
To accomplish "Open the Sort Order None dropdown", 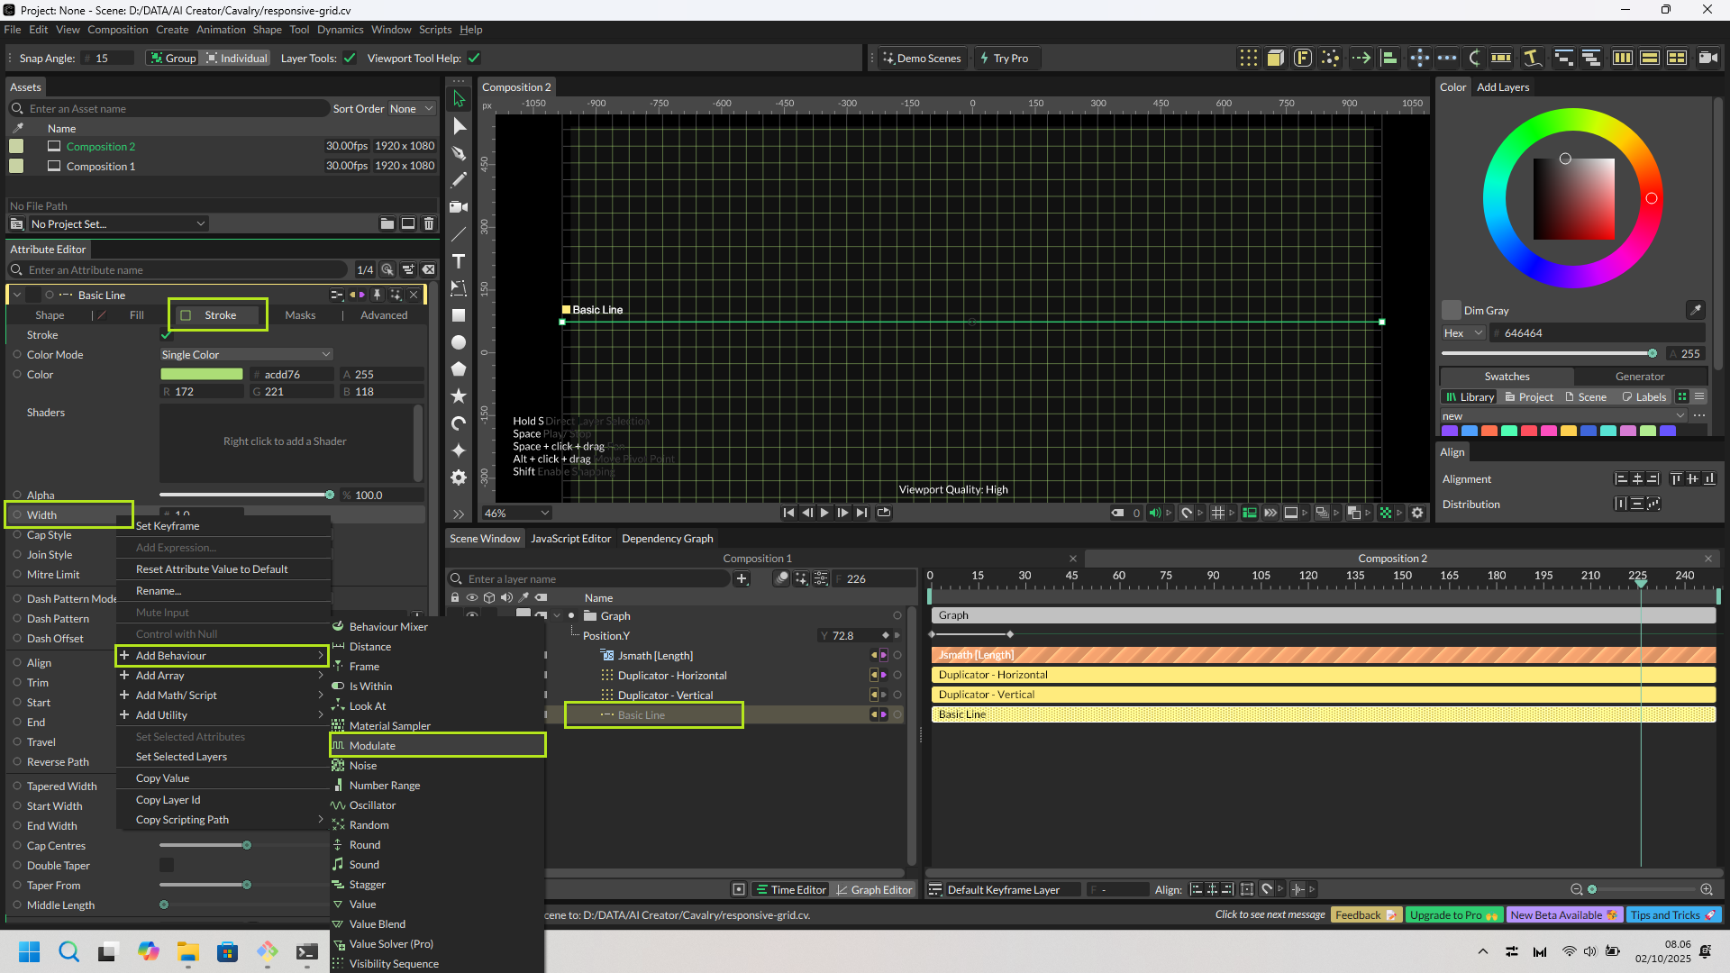I will 412,109.
